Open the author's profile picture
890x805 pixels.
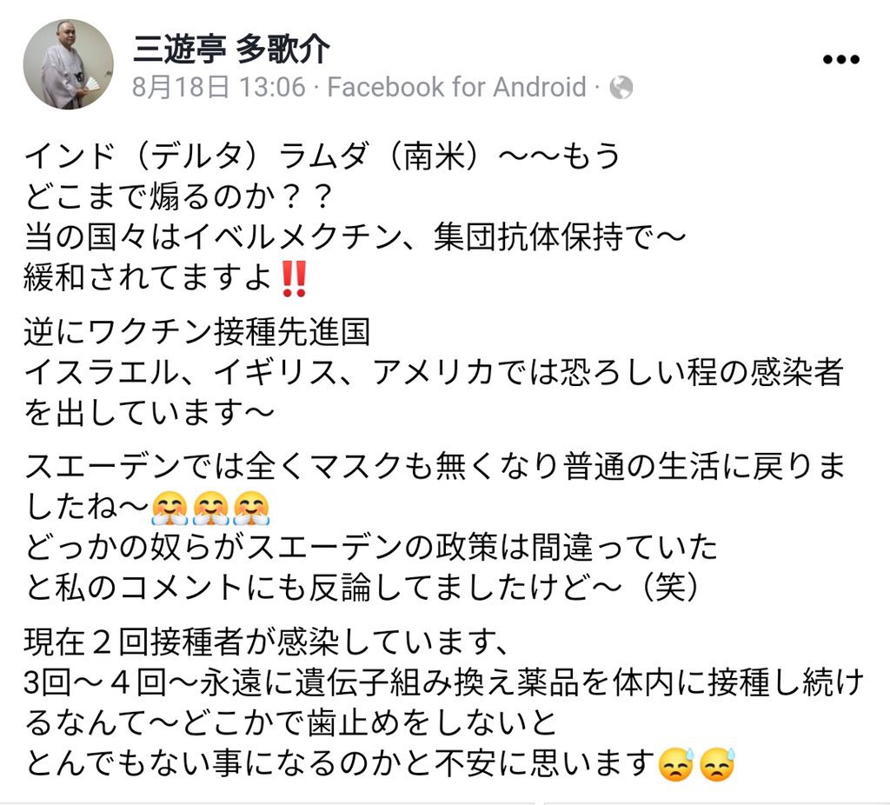pyautogui.click(x=68, y=64)
